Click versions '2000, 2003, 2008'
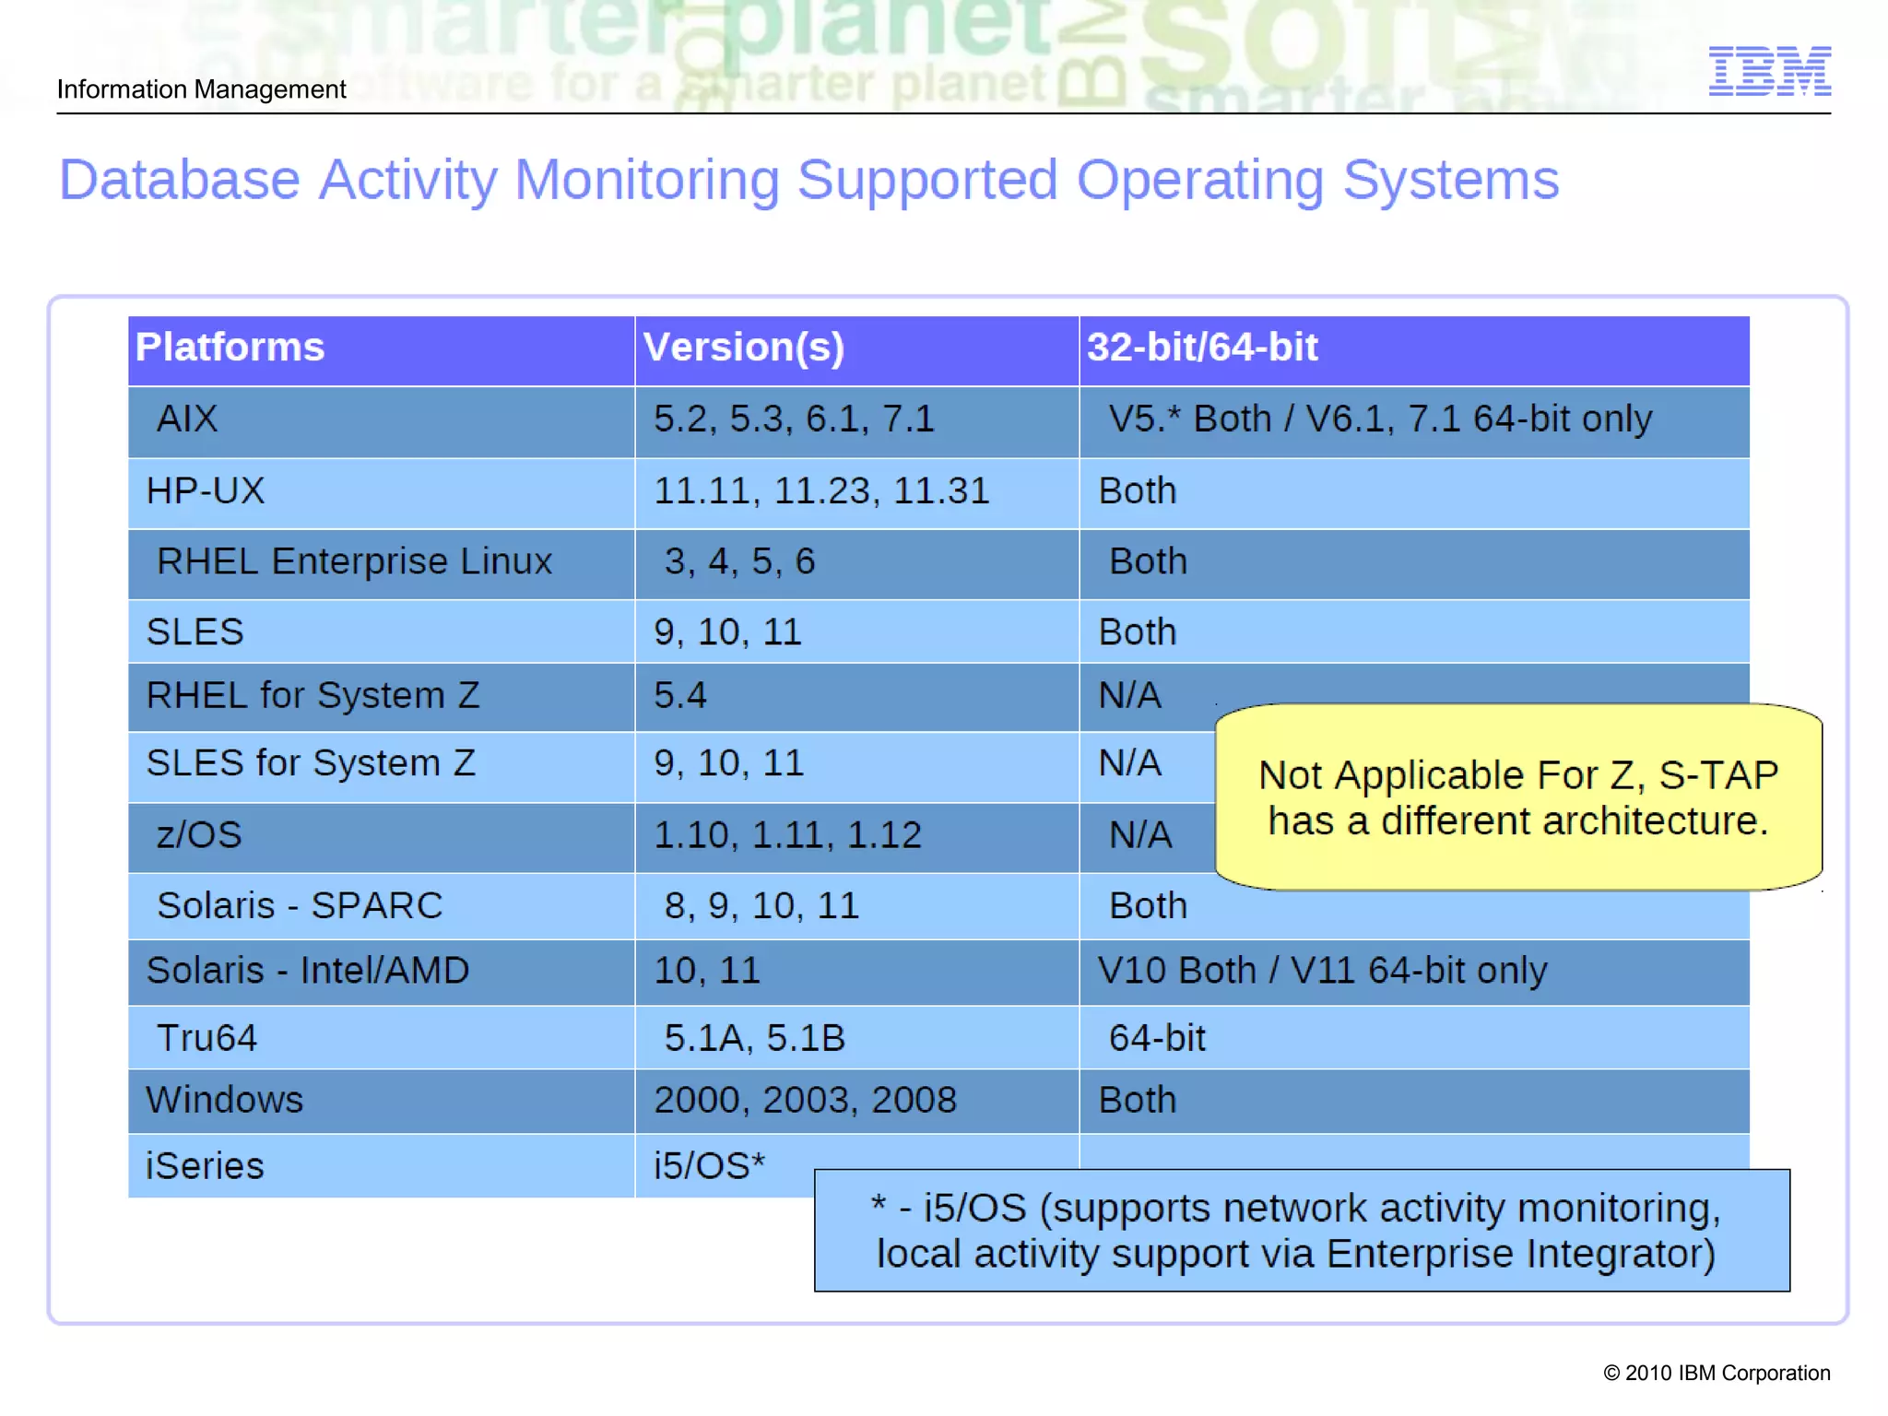Screen dimensions: 1888x1416 (x=805, y=1101)
